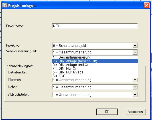
Task: Select 2 = DIN: Anlage (beschr. Ort)
Action: click(95, 61)
